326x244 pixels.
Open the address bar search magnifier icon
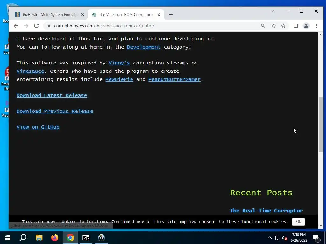point(263,26)
